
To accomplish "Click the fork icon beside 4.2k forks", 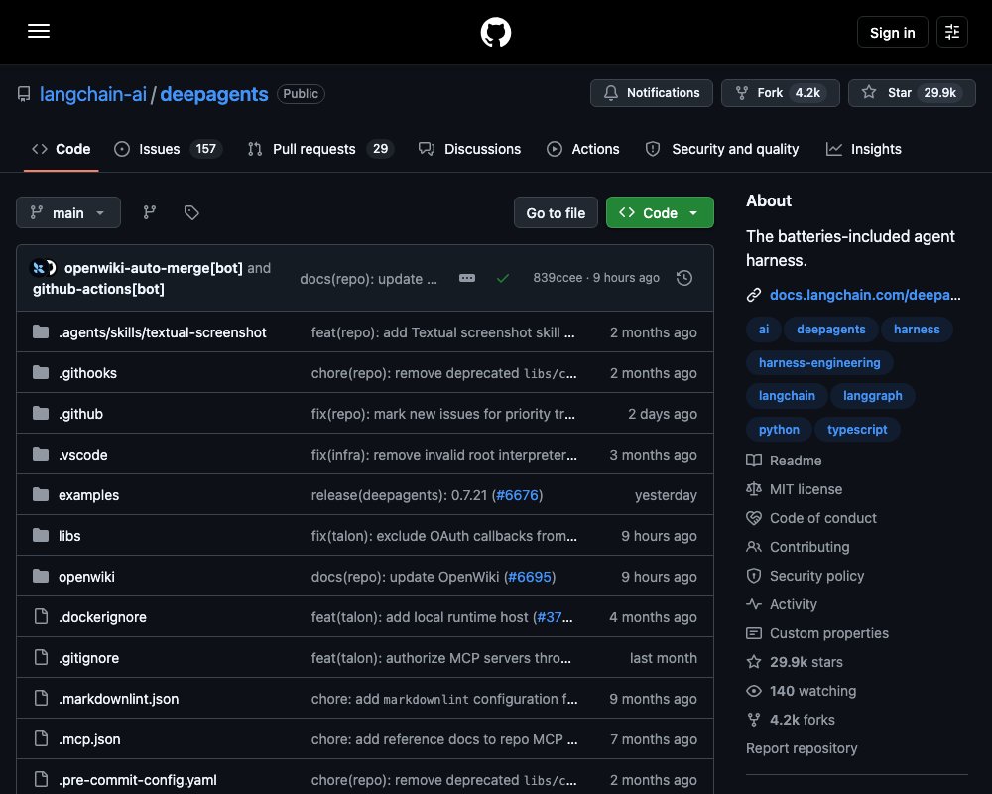I will tap(754, 720).
